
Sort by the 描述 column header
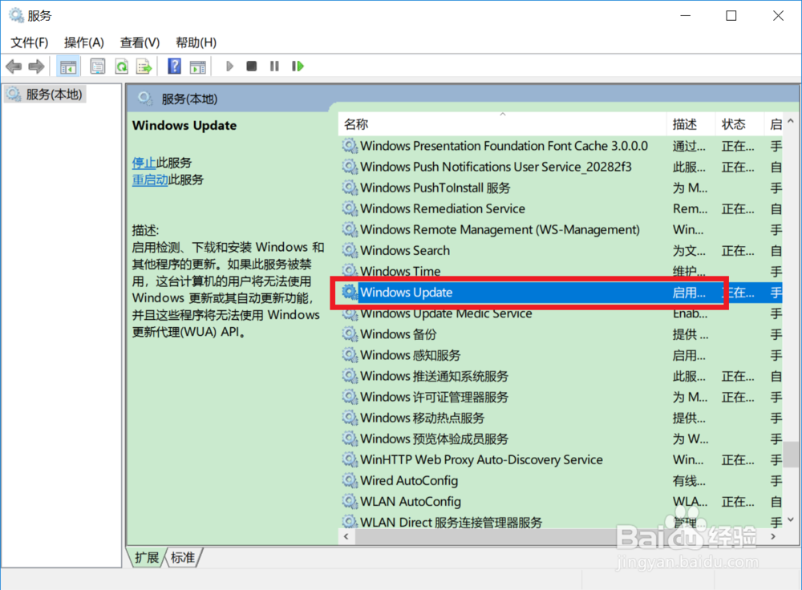click(691, 124)
